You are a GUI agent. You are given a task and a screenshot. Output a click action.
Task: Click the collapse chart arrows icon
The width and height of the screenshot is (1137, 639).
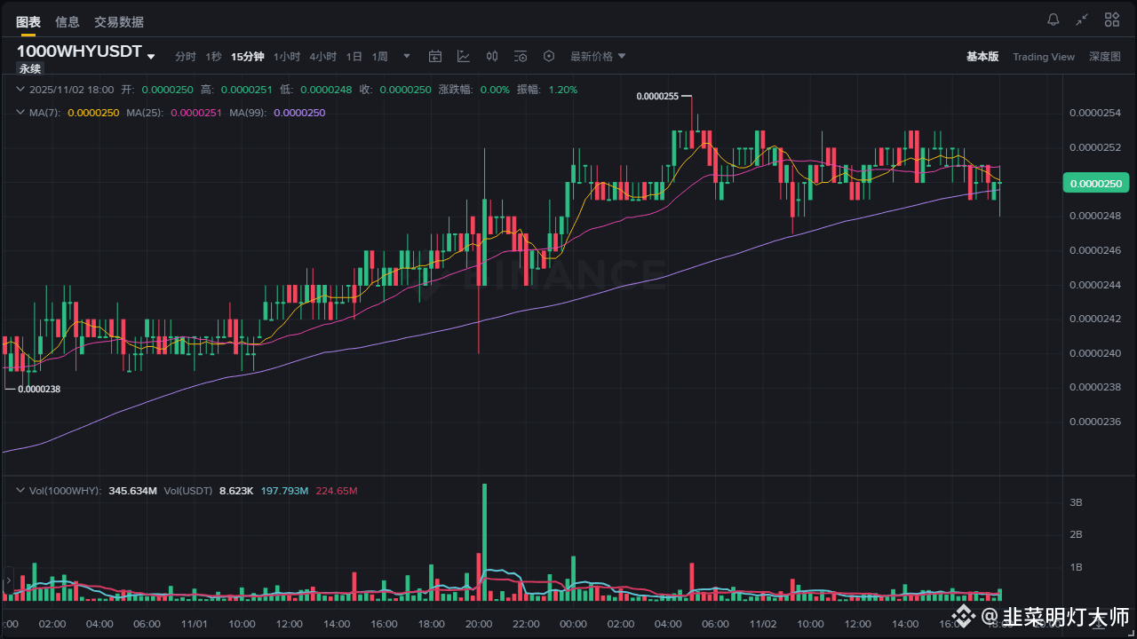1082,19
